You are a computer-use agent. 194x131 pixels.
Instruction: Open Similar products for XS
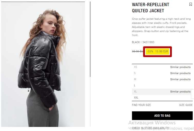coord(180,67)
